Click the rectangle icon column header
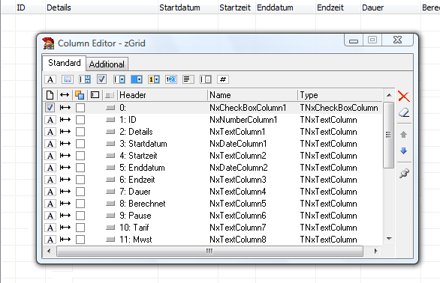440x283 pixels. 95,95
